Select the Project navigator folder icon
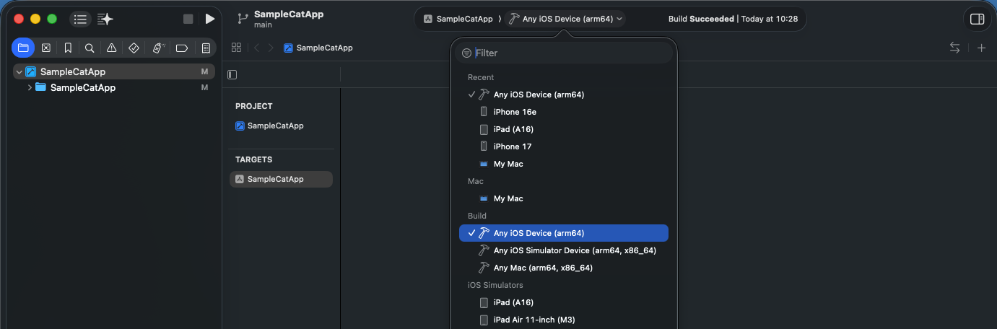Viewport: 997px width, 329px height. coord(23,48)
